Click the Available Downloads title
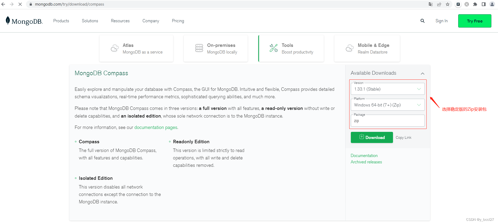Viewport: 498px width, 224px height. pyautogui.click(x=373, y=73)
